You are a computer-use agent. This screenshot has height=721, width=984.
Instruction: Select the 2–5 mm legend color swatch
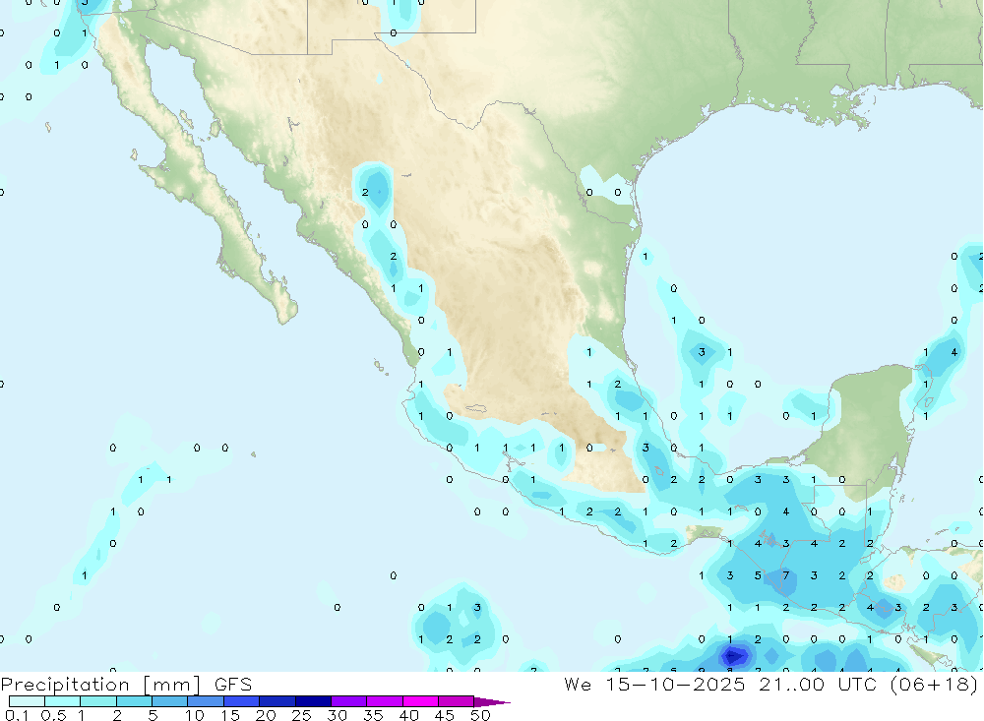[134, 701]
